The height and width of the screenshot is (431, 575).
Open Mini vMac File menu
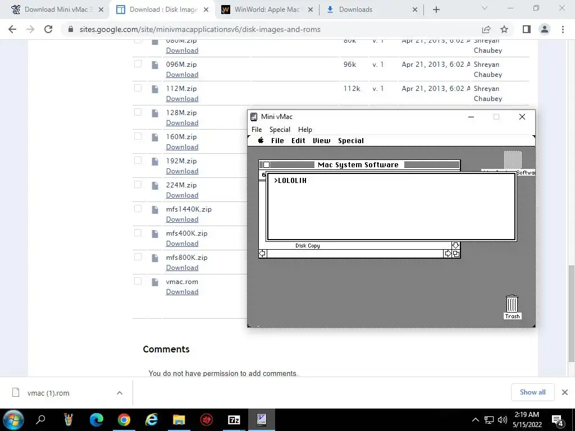click(x=257, y=130)
